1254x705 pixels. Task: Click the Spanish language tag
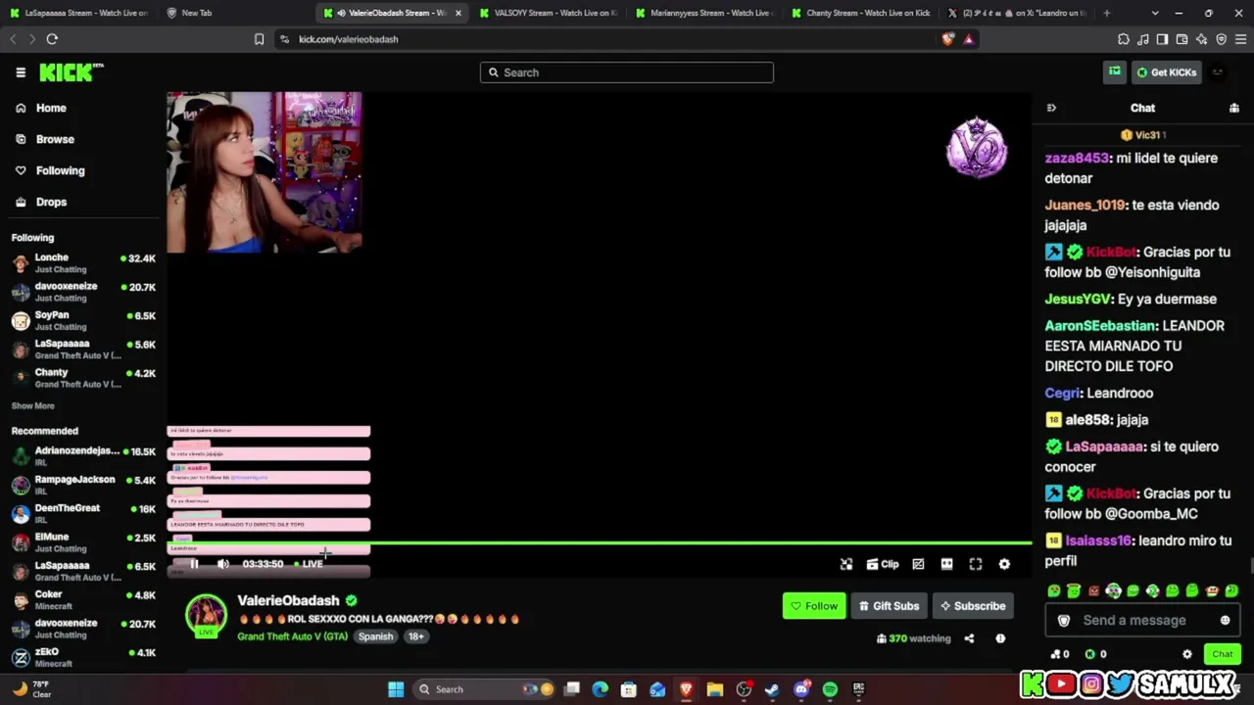coord(375,636)
